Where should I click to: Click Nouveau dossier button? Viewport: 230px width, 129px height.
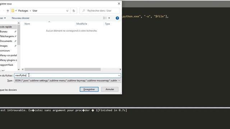[x=20, y=18]
